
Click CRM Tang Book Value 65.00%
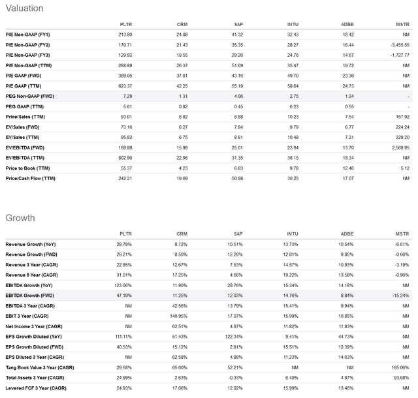tap(180, 367)
